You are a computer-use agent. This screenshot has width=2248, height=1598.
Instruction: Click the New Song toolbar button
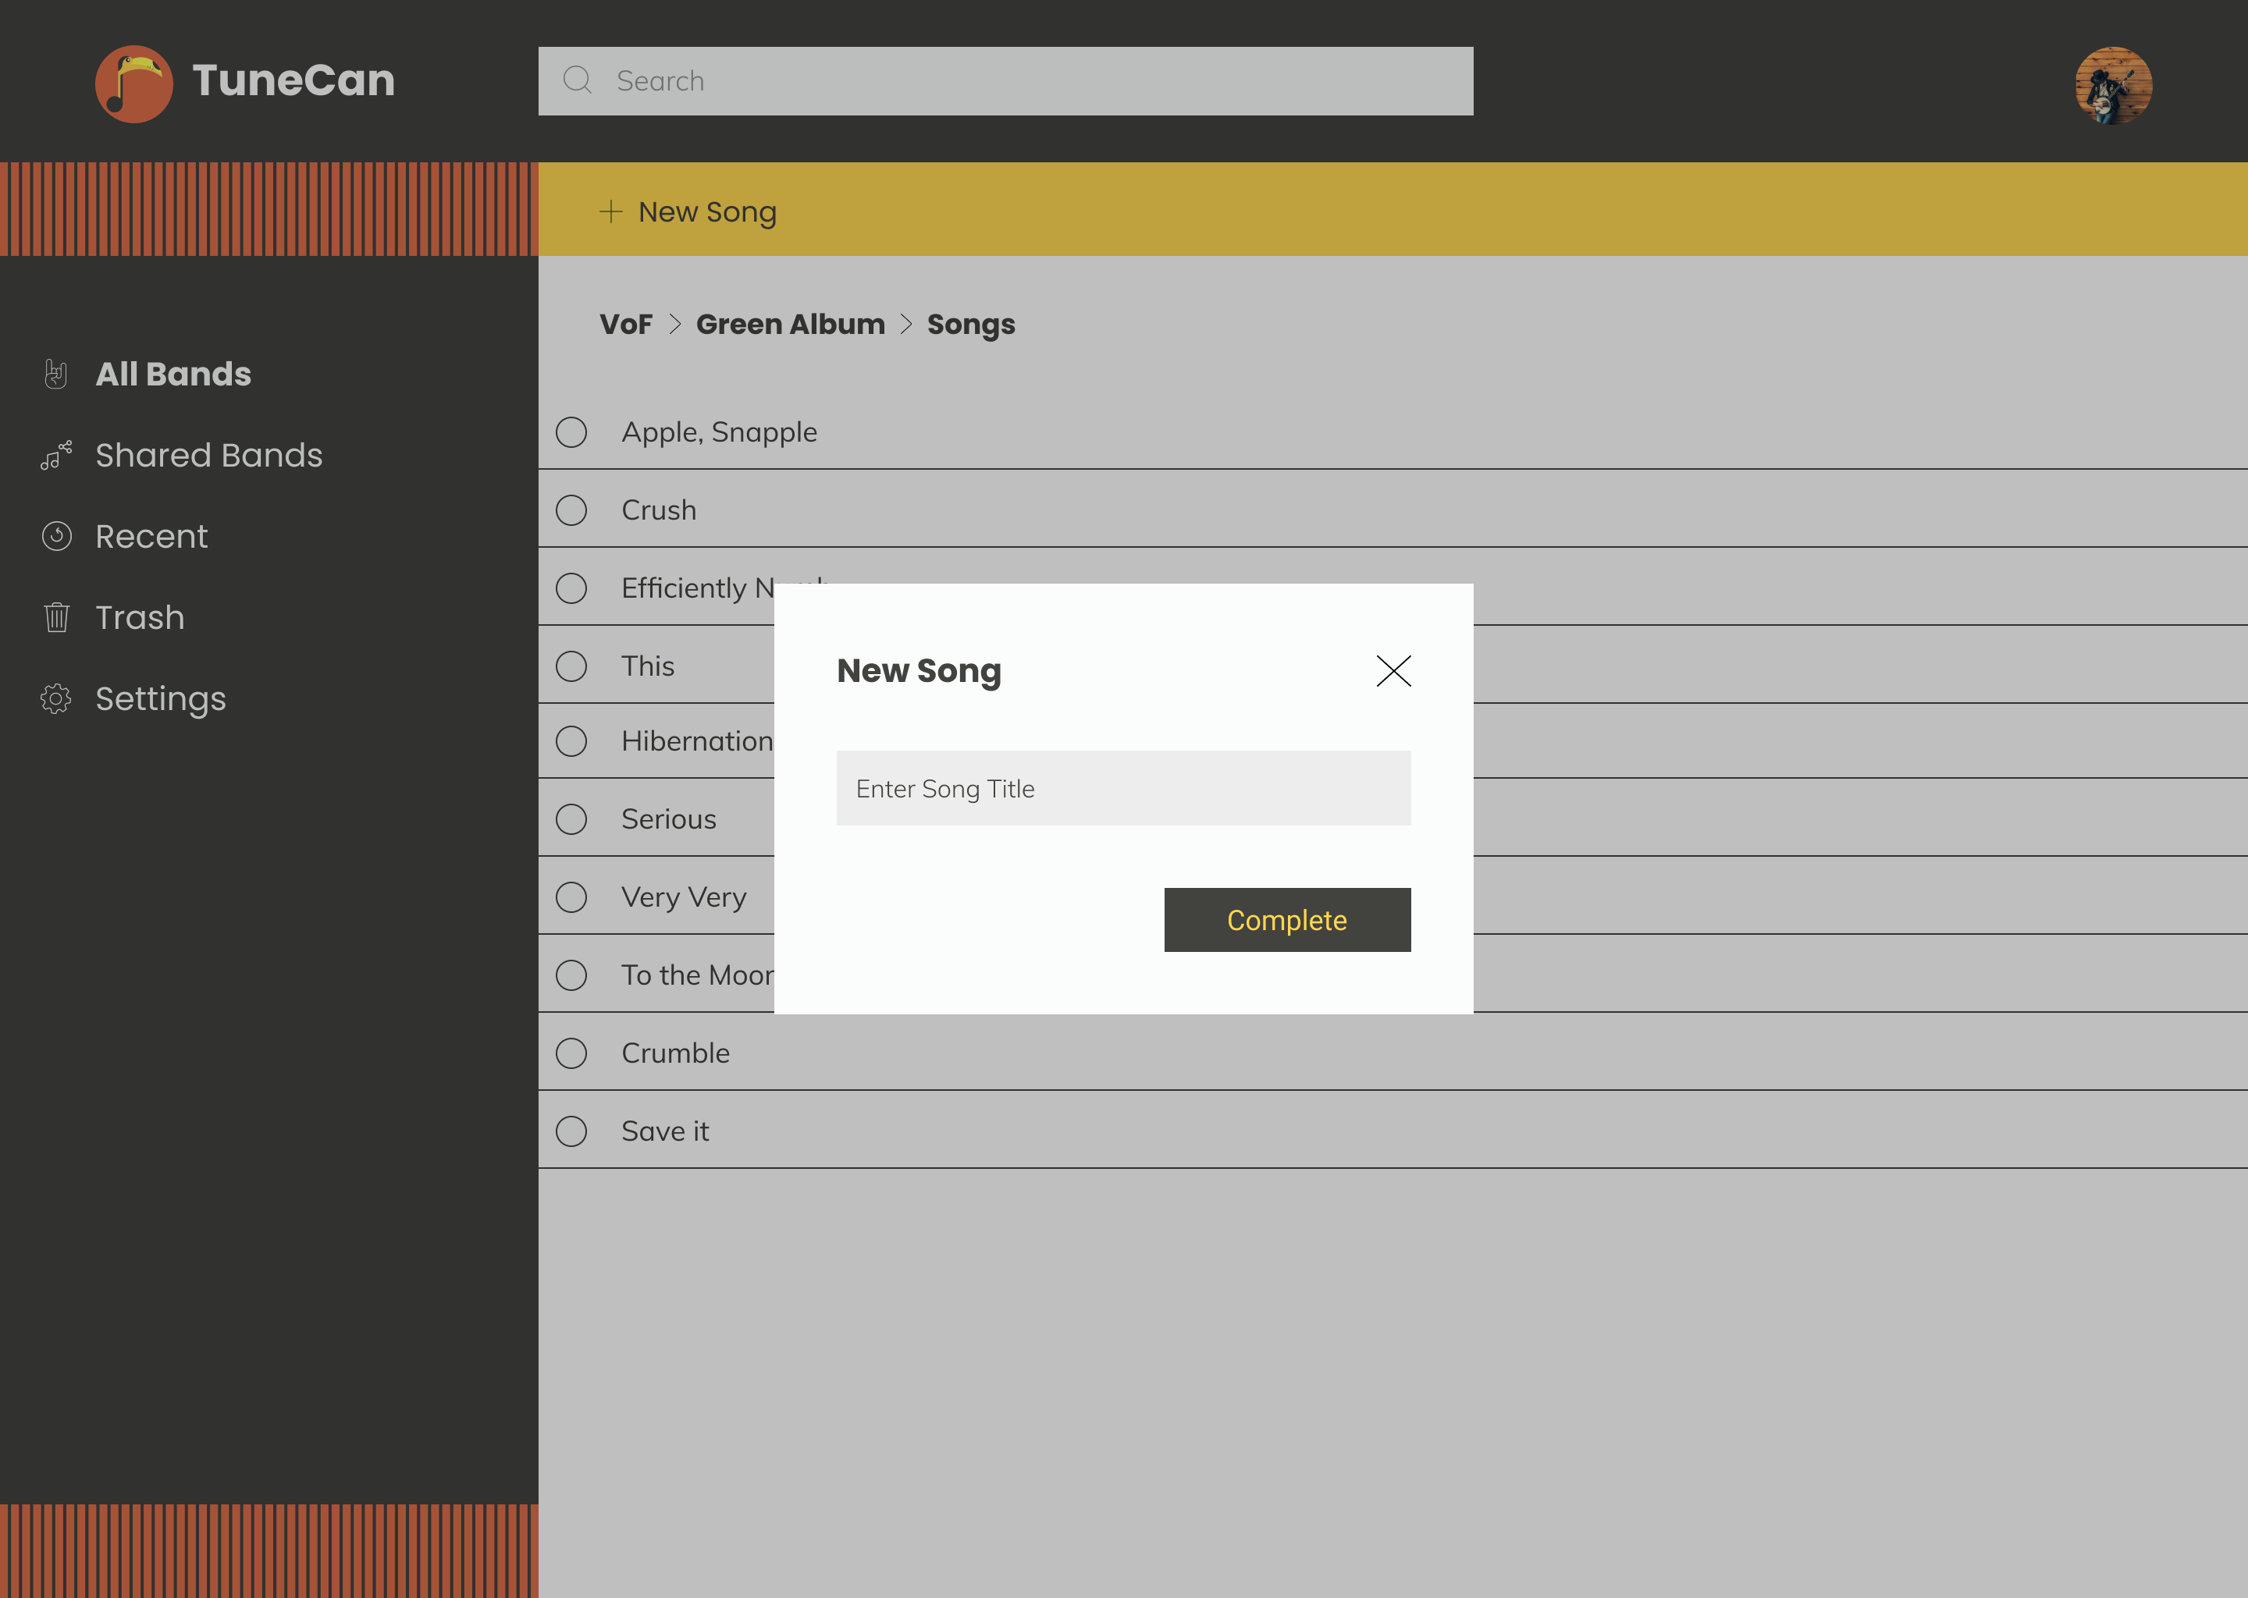(x=688, y=211)
